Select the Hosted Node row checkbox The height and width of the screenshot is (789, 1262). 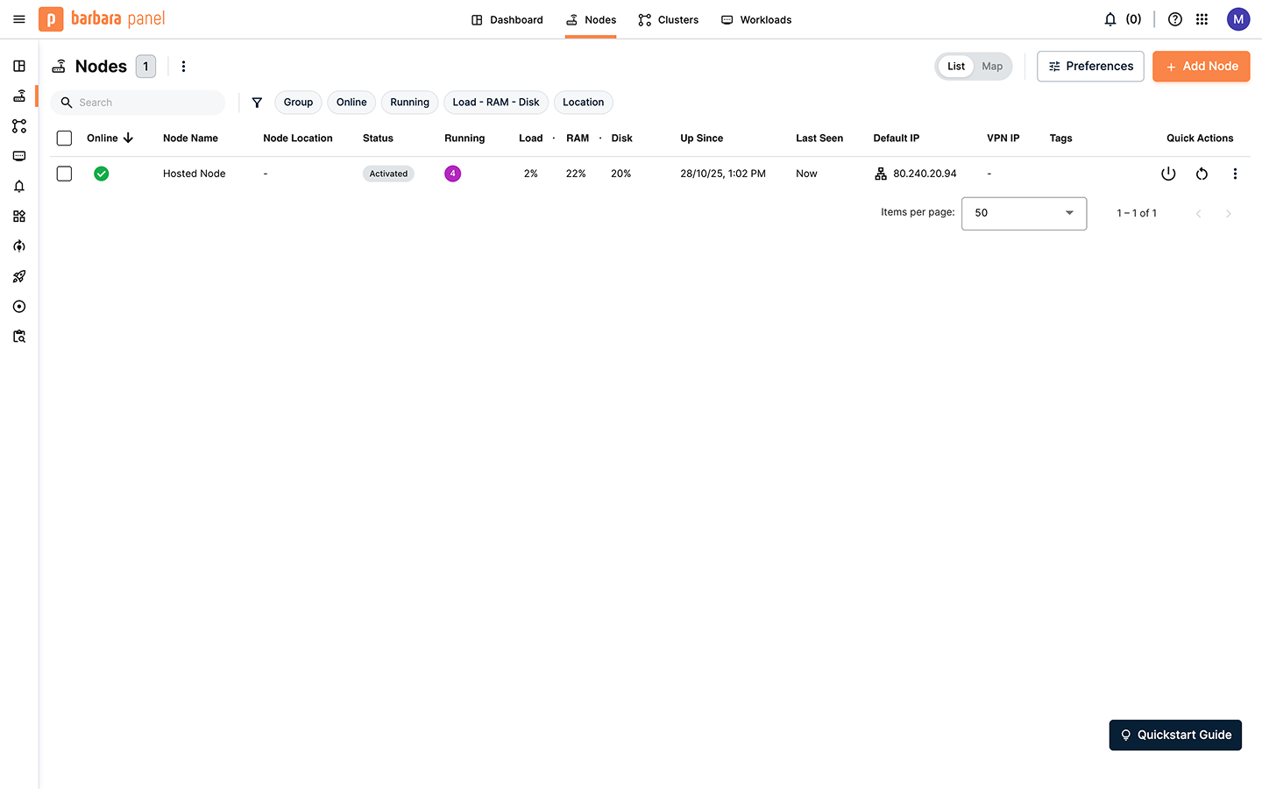(64, 174)
